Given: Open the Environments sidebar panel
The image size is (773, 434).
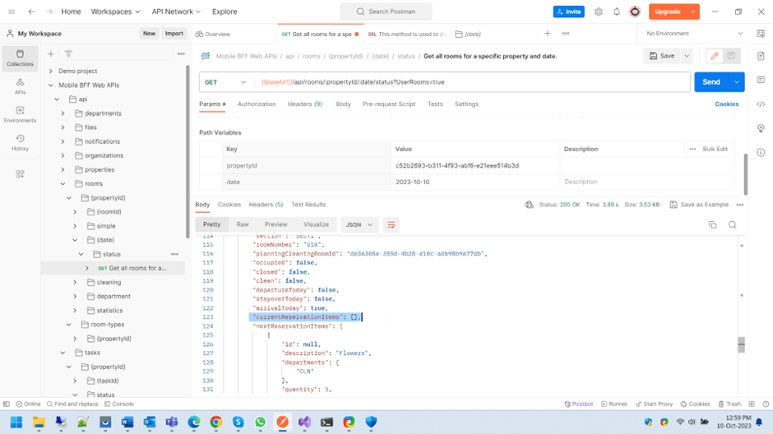Looking at the screenshot, I should click(20, 114).
